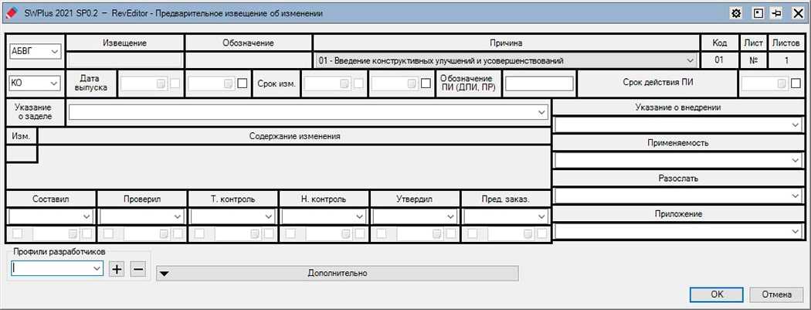The height and width of the screenshot is (310, 811).
Task: Expand the АБВГ dropdown list
Action: click(54, 52)
